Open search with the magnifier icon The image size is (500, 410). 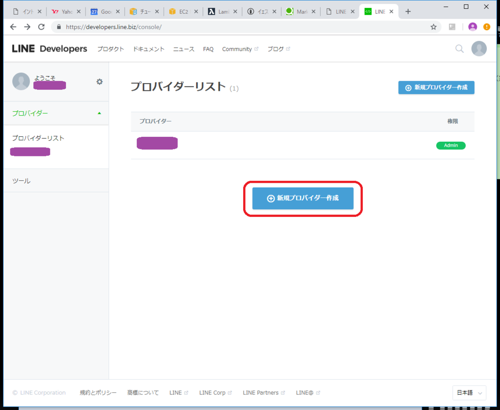click(x=459, y=48)
